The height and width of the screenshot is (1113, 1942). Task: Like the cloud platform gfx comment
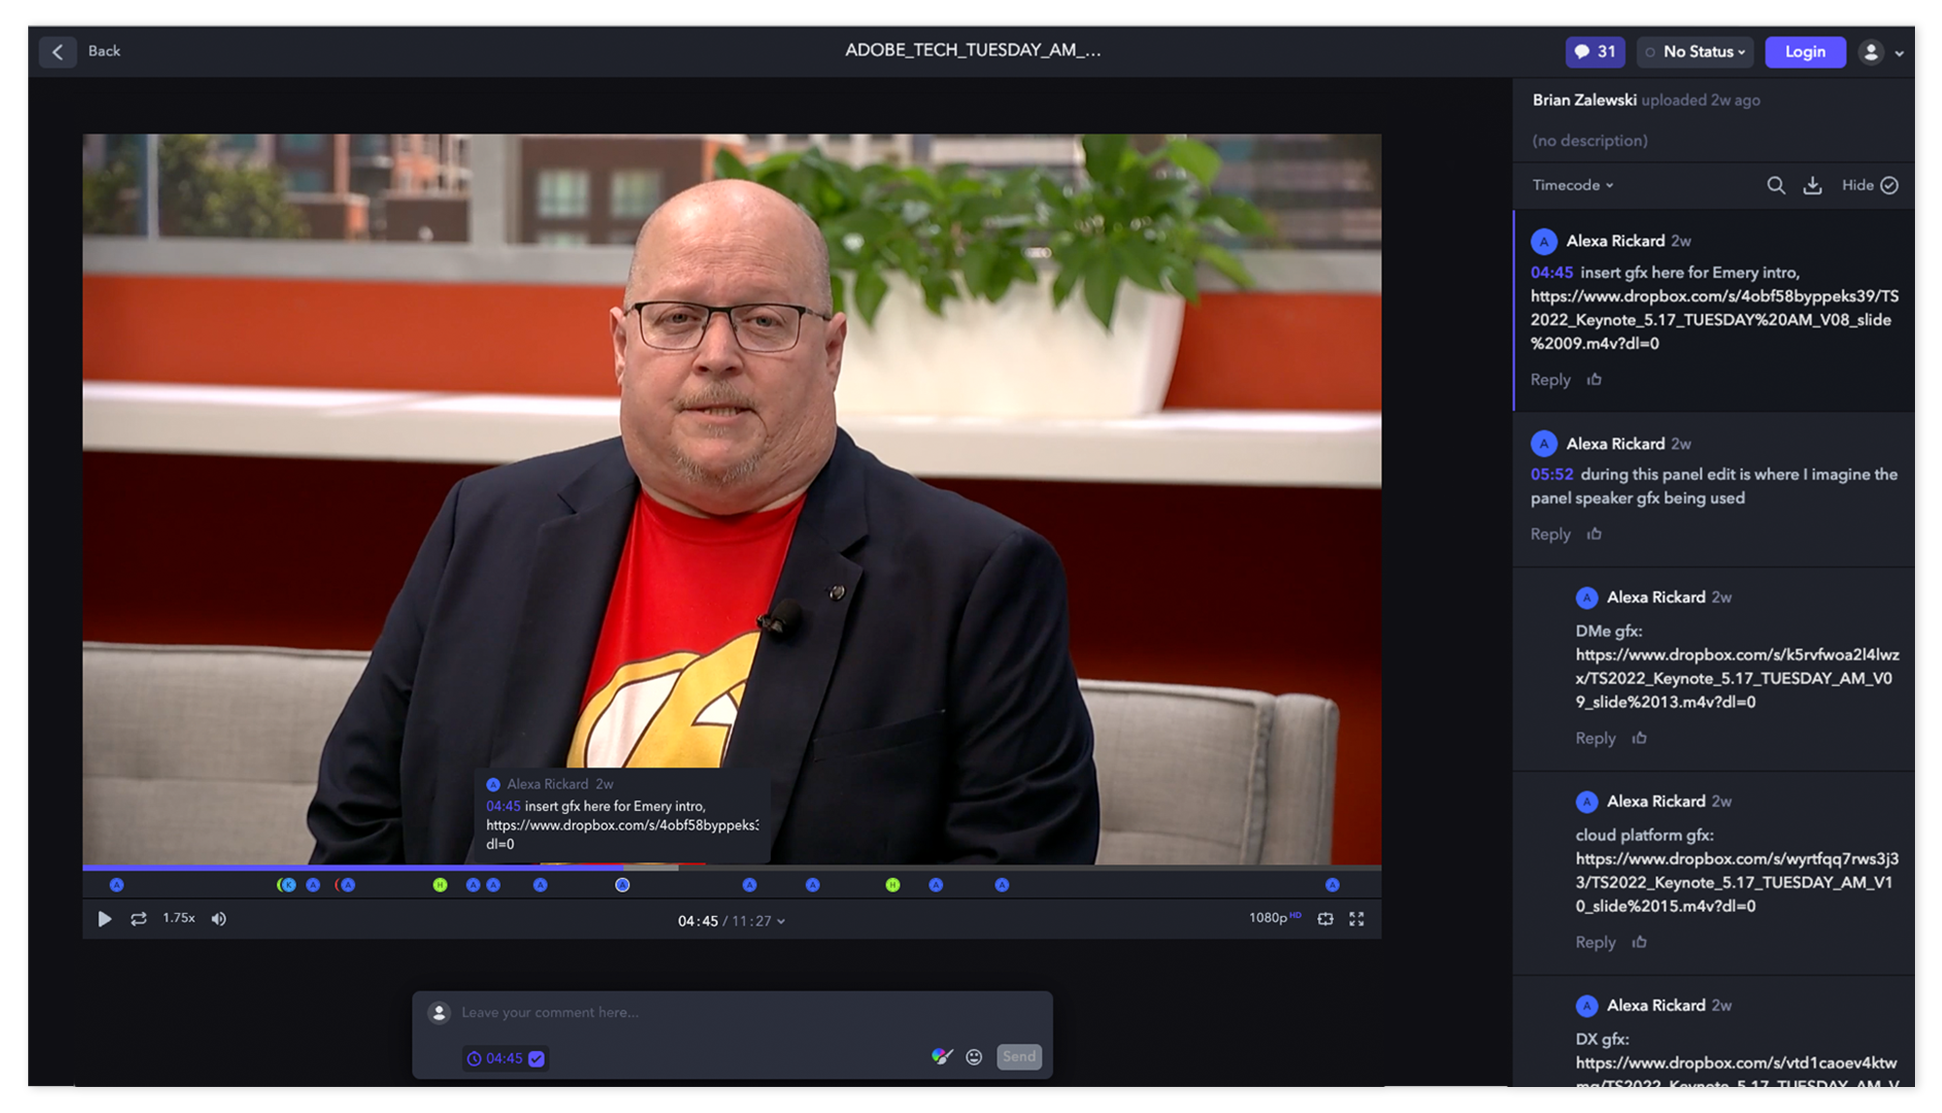1639,942
